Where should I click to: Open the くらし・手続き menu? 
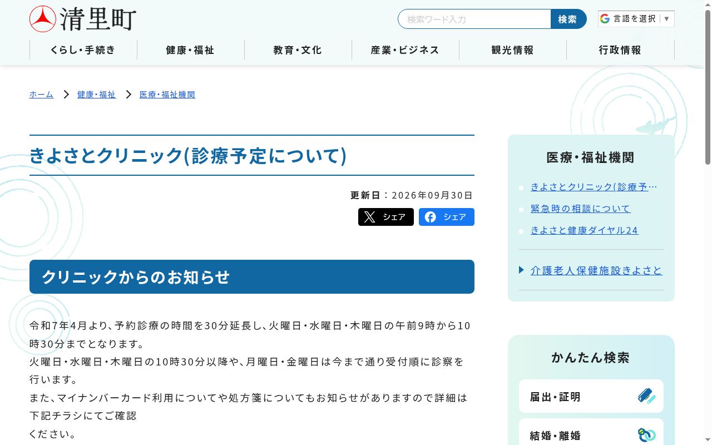[x=83, y=50]
